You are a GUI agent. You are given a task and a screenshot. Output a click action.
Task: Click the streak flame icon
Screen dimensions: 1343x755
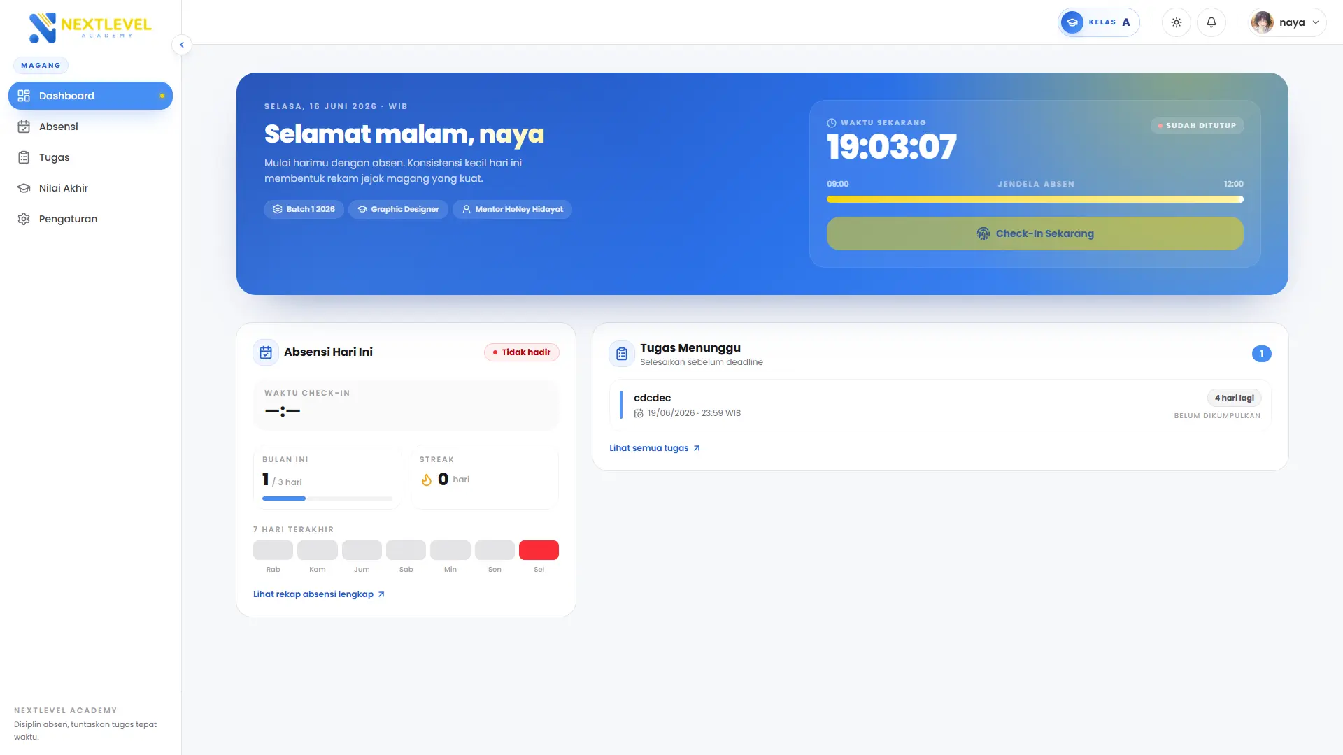click(x=427, y=480)
